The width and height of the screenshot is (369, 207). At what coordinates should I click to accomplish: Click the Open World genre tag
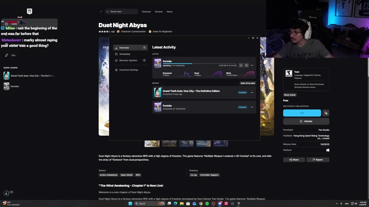pos(127,175)
